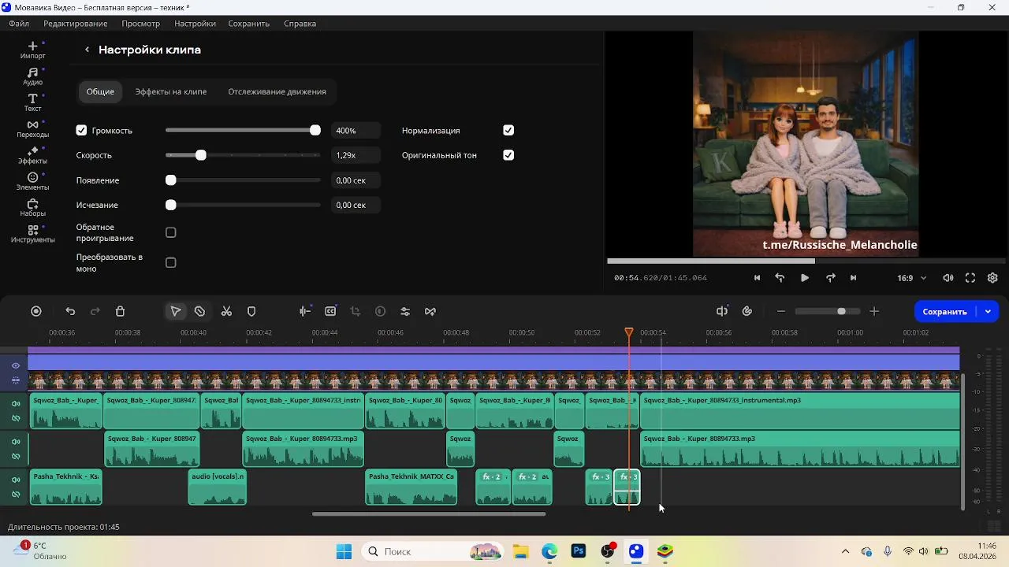Open the Справка menu

tap(300, 24)
